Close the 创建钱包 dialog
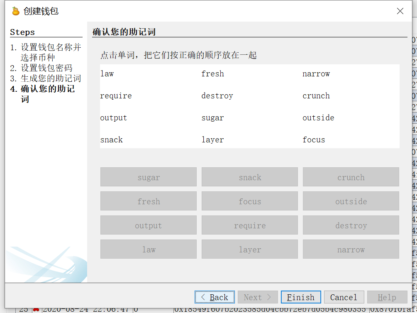Screen dimensions: 417x313 tap(400, 11)
